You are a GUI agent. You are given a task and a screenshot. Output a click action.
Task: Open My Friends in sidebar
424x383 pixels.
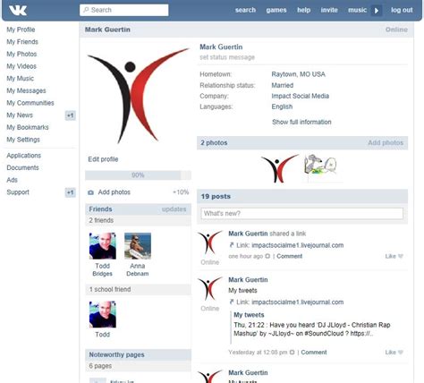tap(22, 42)
